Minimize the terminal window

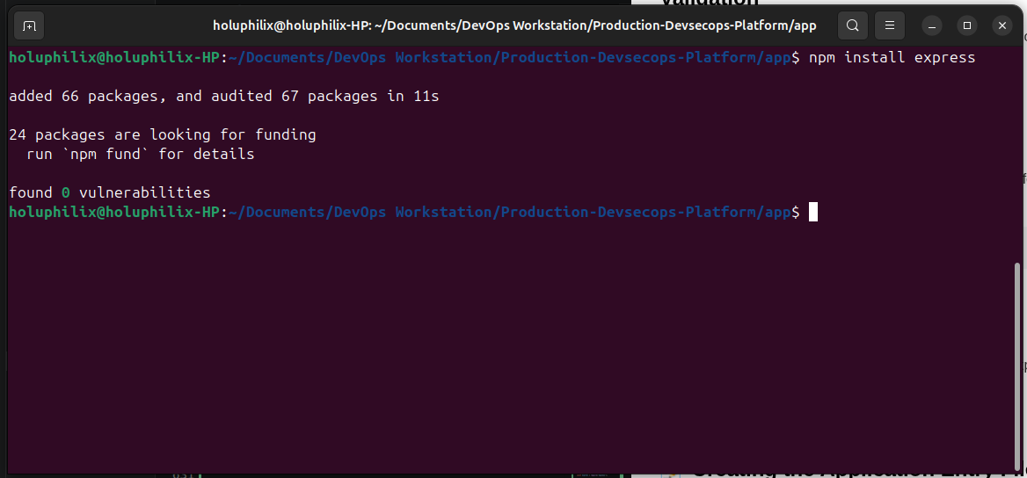[x=932, y=26]
